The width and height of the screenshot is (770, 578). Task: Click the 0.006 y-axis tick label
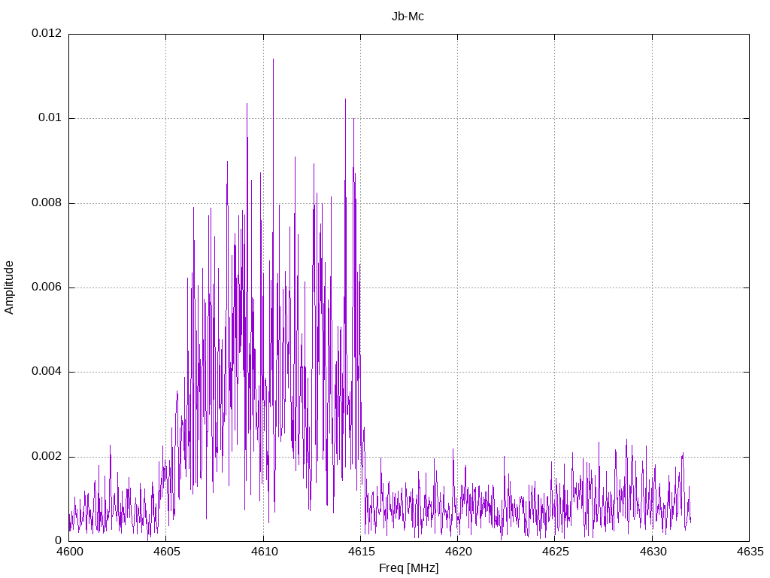(47, 287)
